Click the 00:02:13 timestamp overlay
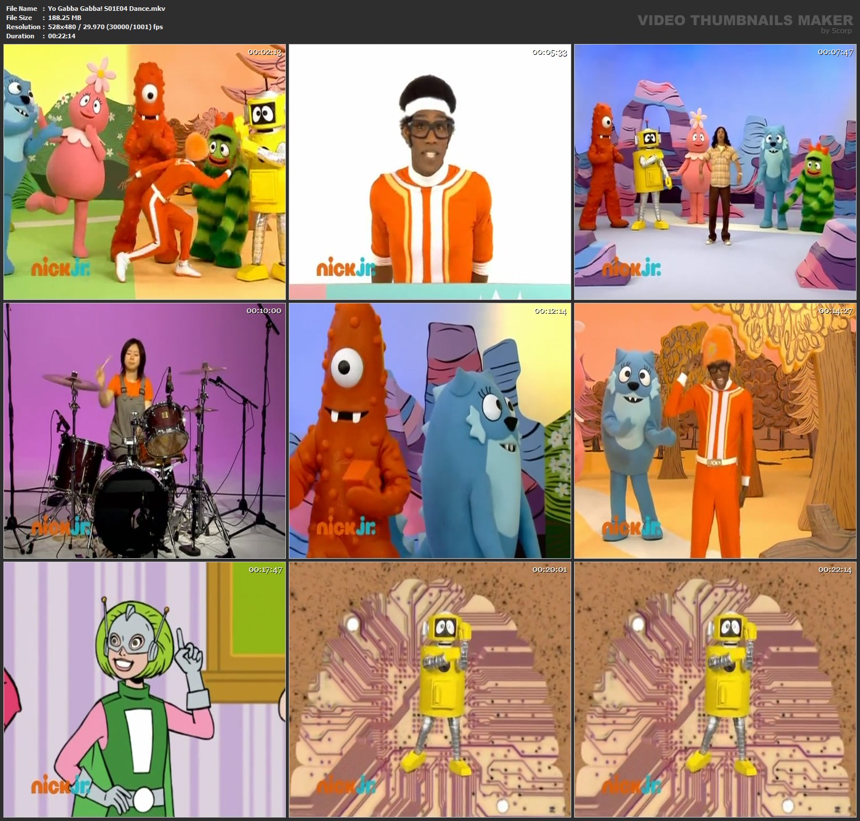This screenshot has height=821, width=860. (x=265, y=52)
